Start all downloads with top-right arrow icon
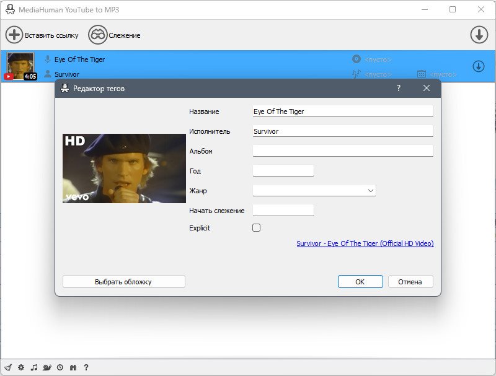Viewport: 496px width, 376px height. (479, 35)
